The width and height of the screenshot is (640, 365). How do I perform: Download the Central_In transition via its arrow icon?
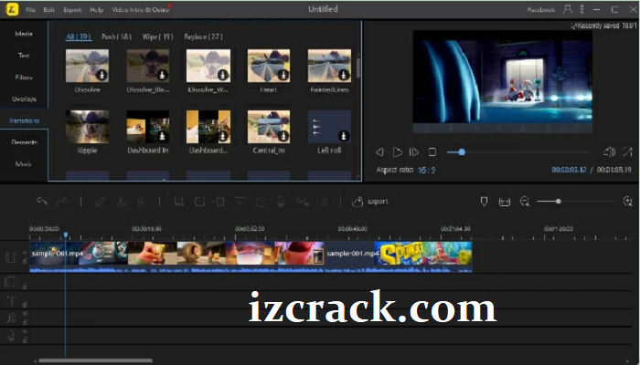coord(283,136)
